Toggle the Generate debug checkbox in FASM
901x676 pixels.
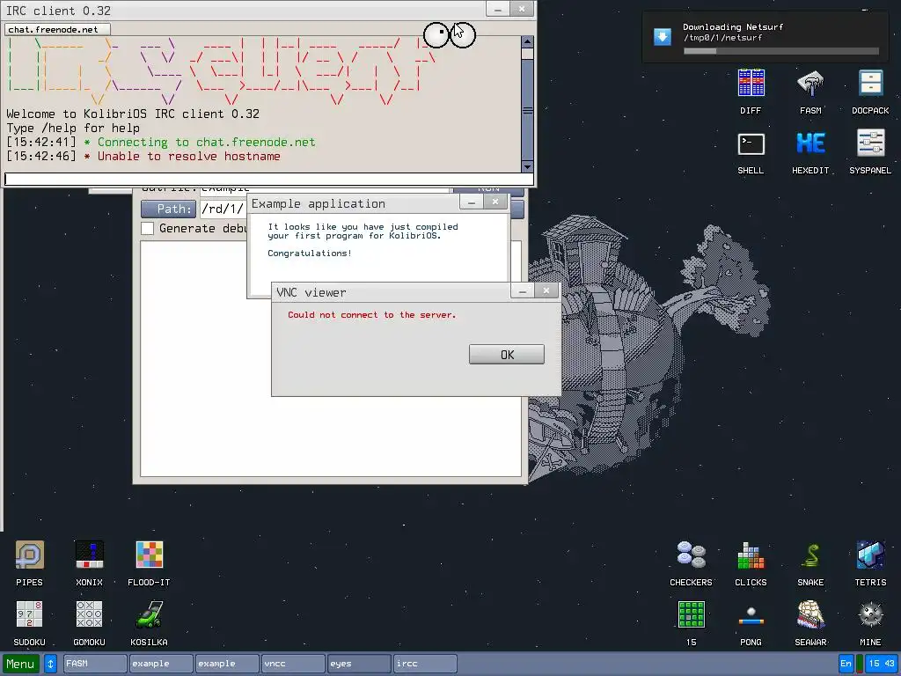point(148,228)
